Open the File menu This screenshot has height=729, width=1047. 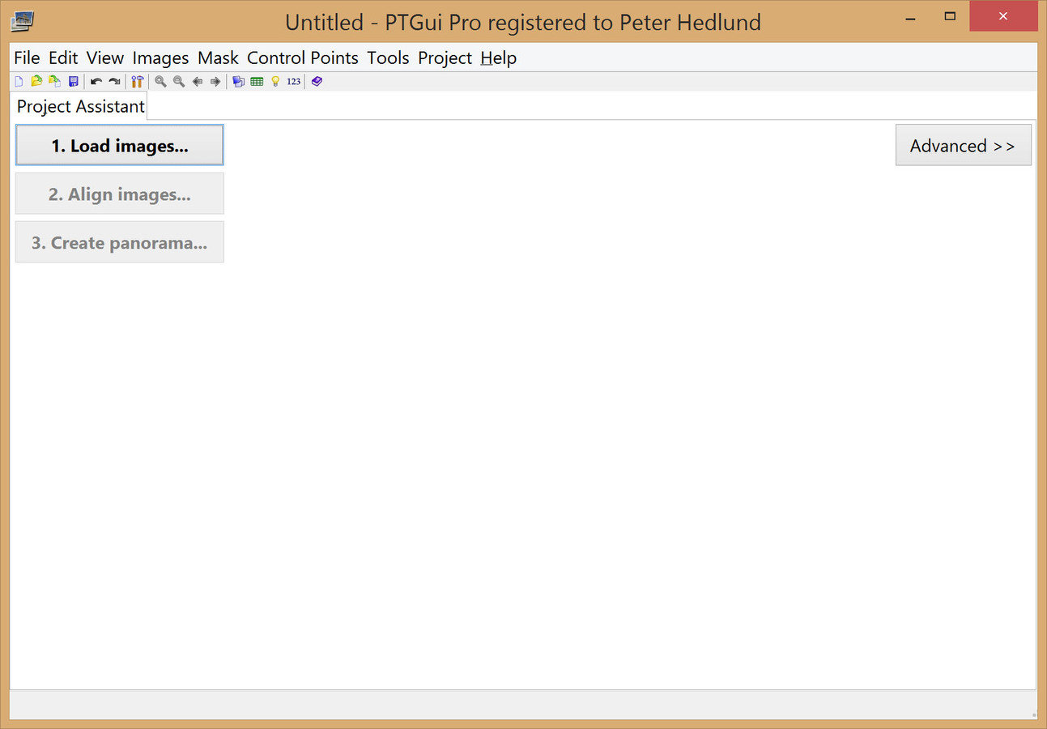point(27,58)
